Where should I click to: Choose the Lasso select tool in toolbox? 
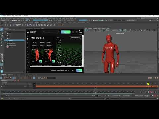(2, 33)
